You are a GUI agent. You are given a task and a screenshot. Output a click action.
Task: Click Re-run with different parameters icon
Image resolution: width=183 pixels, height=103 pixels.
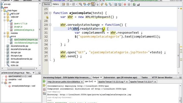(44, 85)
